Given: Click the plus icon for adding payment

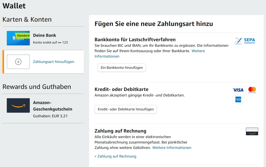Looking at the screenshot, I should click(18, 62).
